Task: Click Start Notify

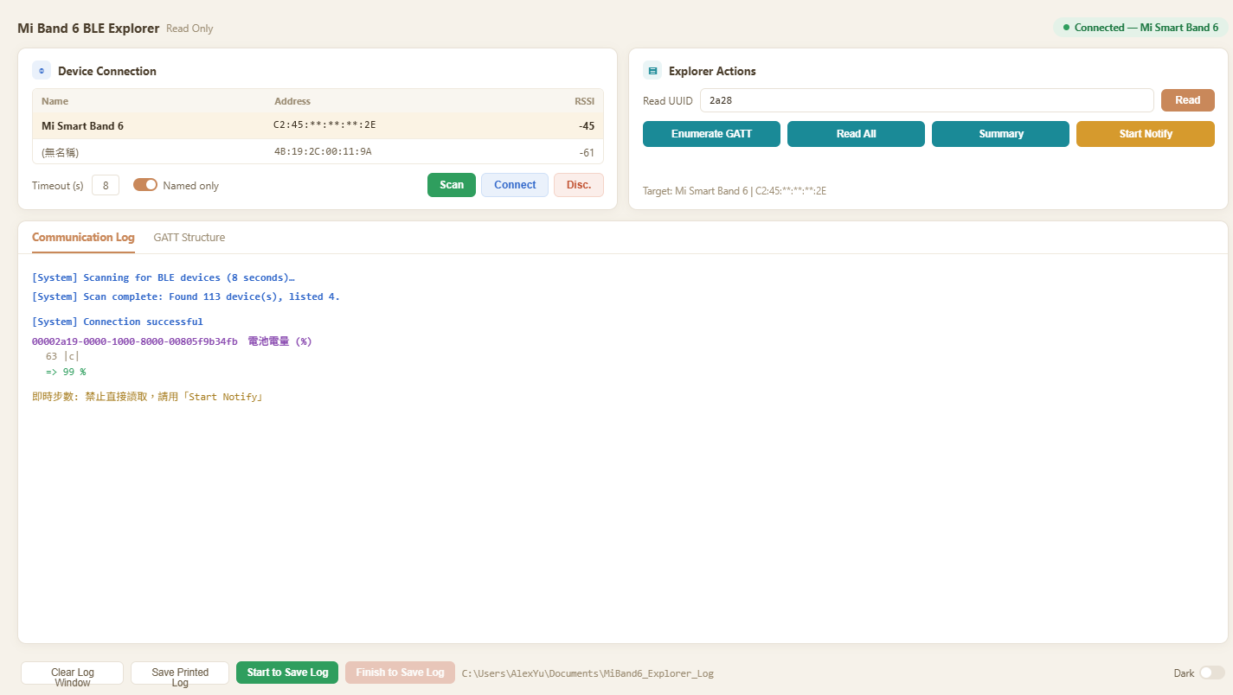Action: tap(1146, 134)
